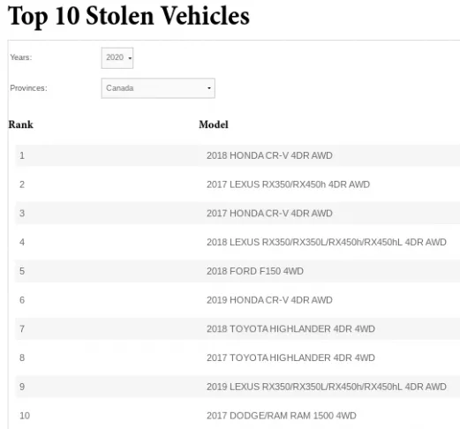460x429 pixels.
Task: Select the 2018 Toyota Highlander row
Action: point(238,328)
